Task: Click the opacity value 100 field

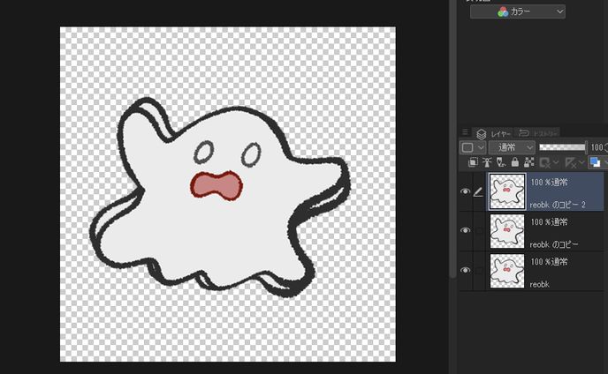Action: pos(598,147)
